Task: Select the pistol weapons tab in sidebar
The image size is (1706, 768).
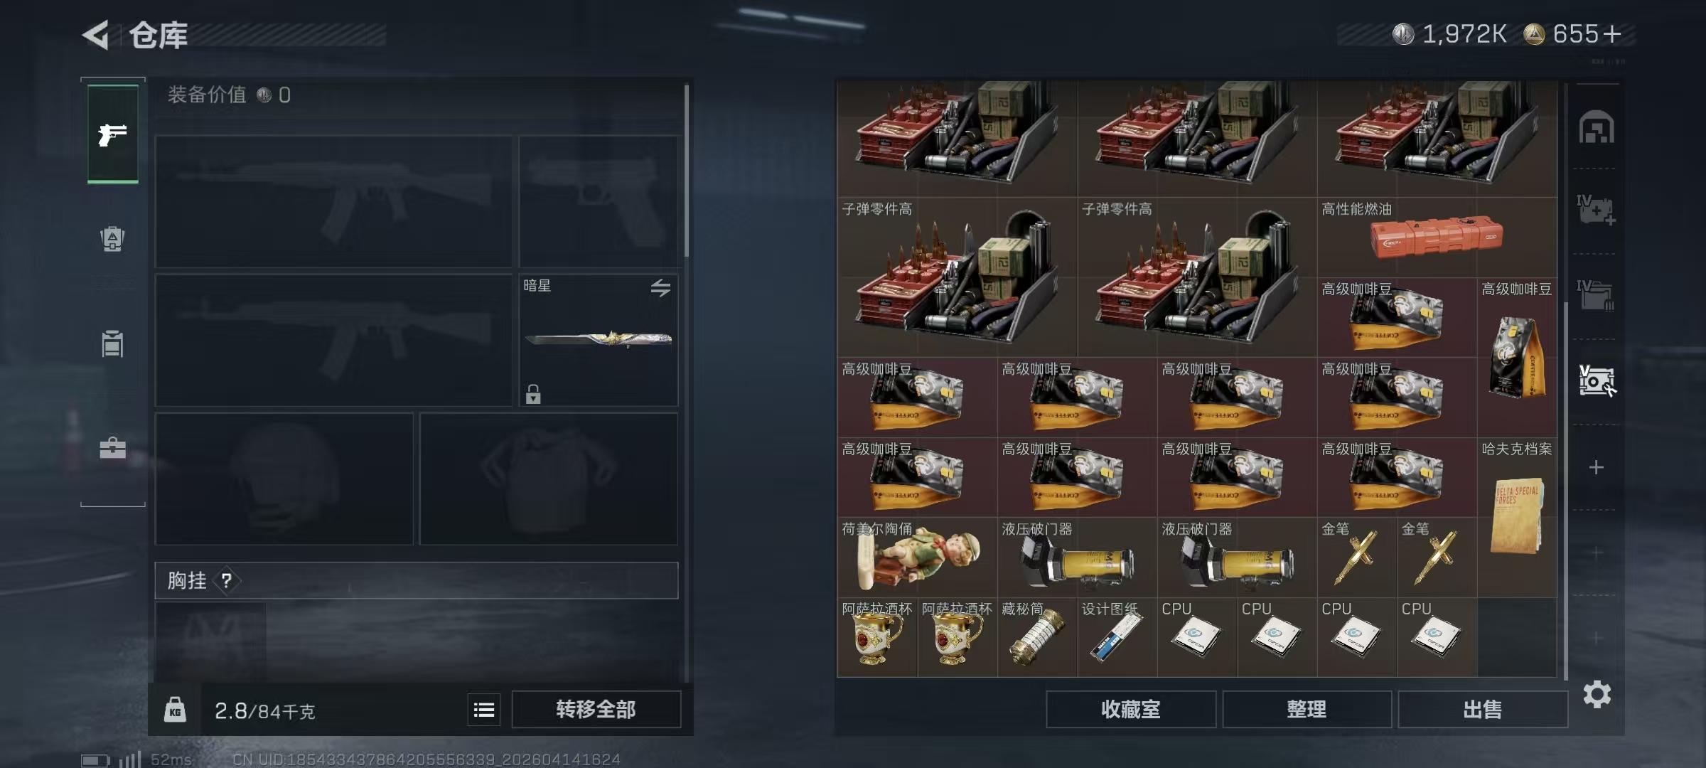Action: pyautogui.click(x=112, y=134)
